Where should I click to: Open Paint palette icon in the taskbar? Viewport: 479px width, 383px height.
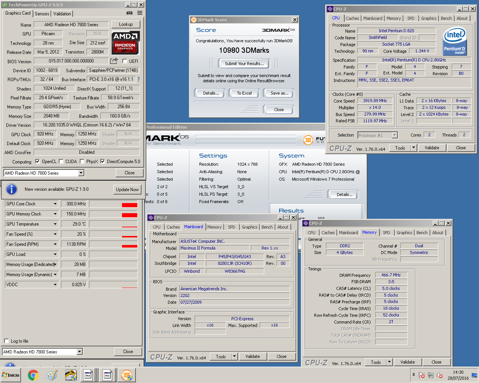[x=52, y=375]
